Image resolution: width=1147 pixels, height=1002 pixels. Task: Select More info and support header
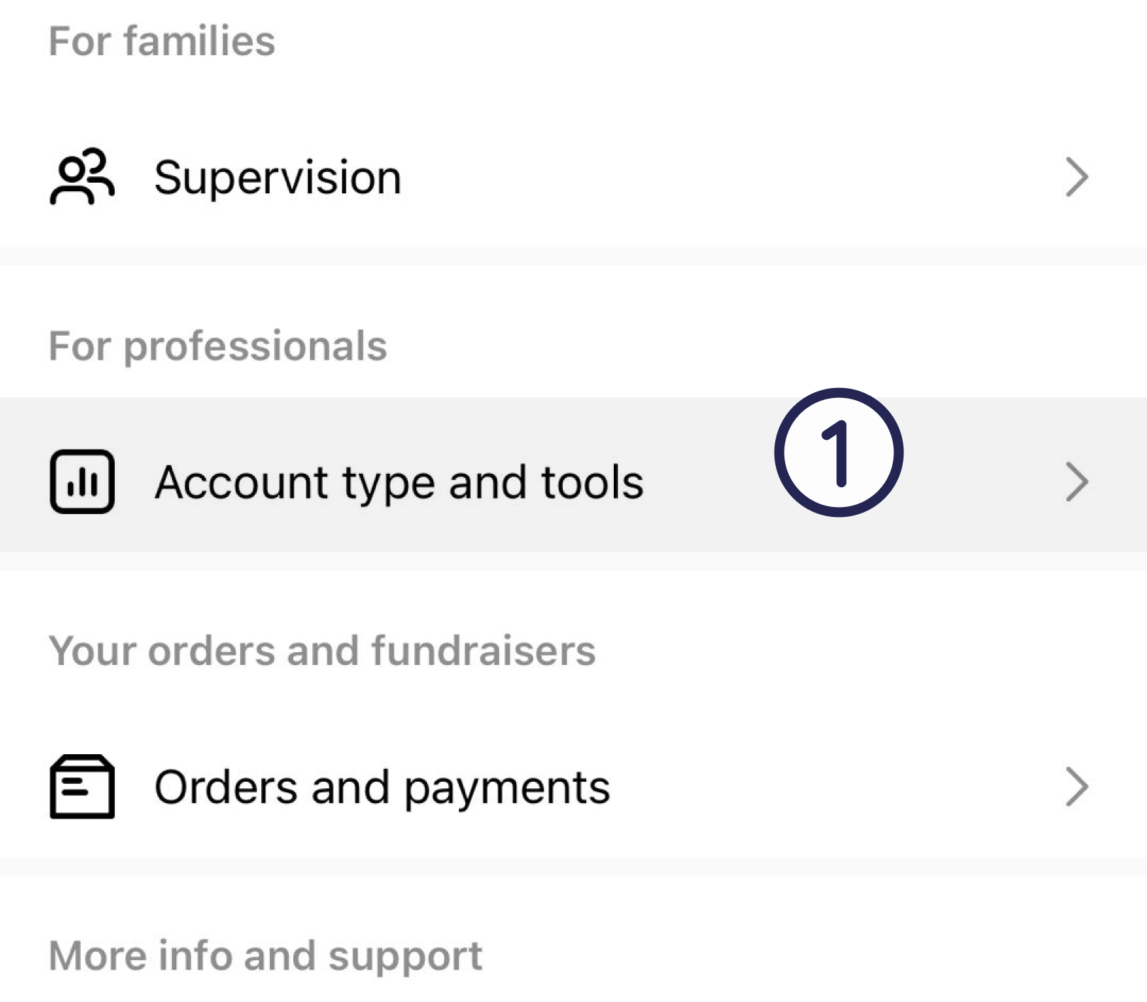pyautogui.click(x=266, y=957)
